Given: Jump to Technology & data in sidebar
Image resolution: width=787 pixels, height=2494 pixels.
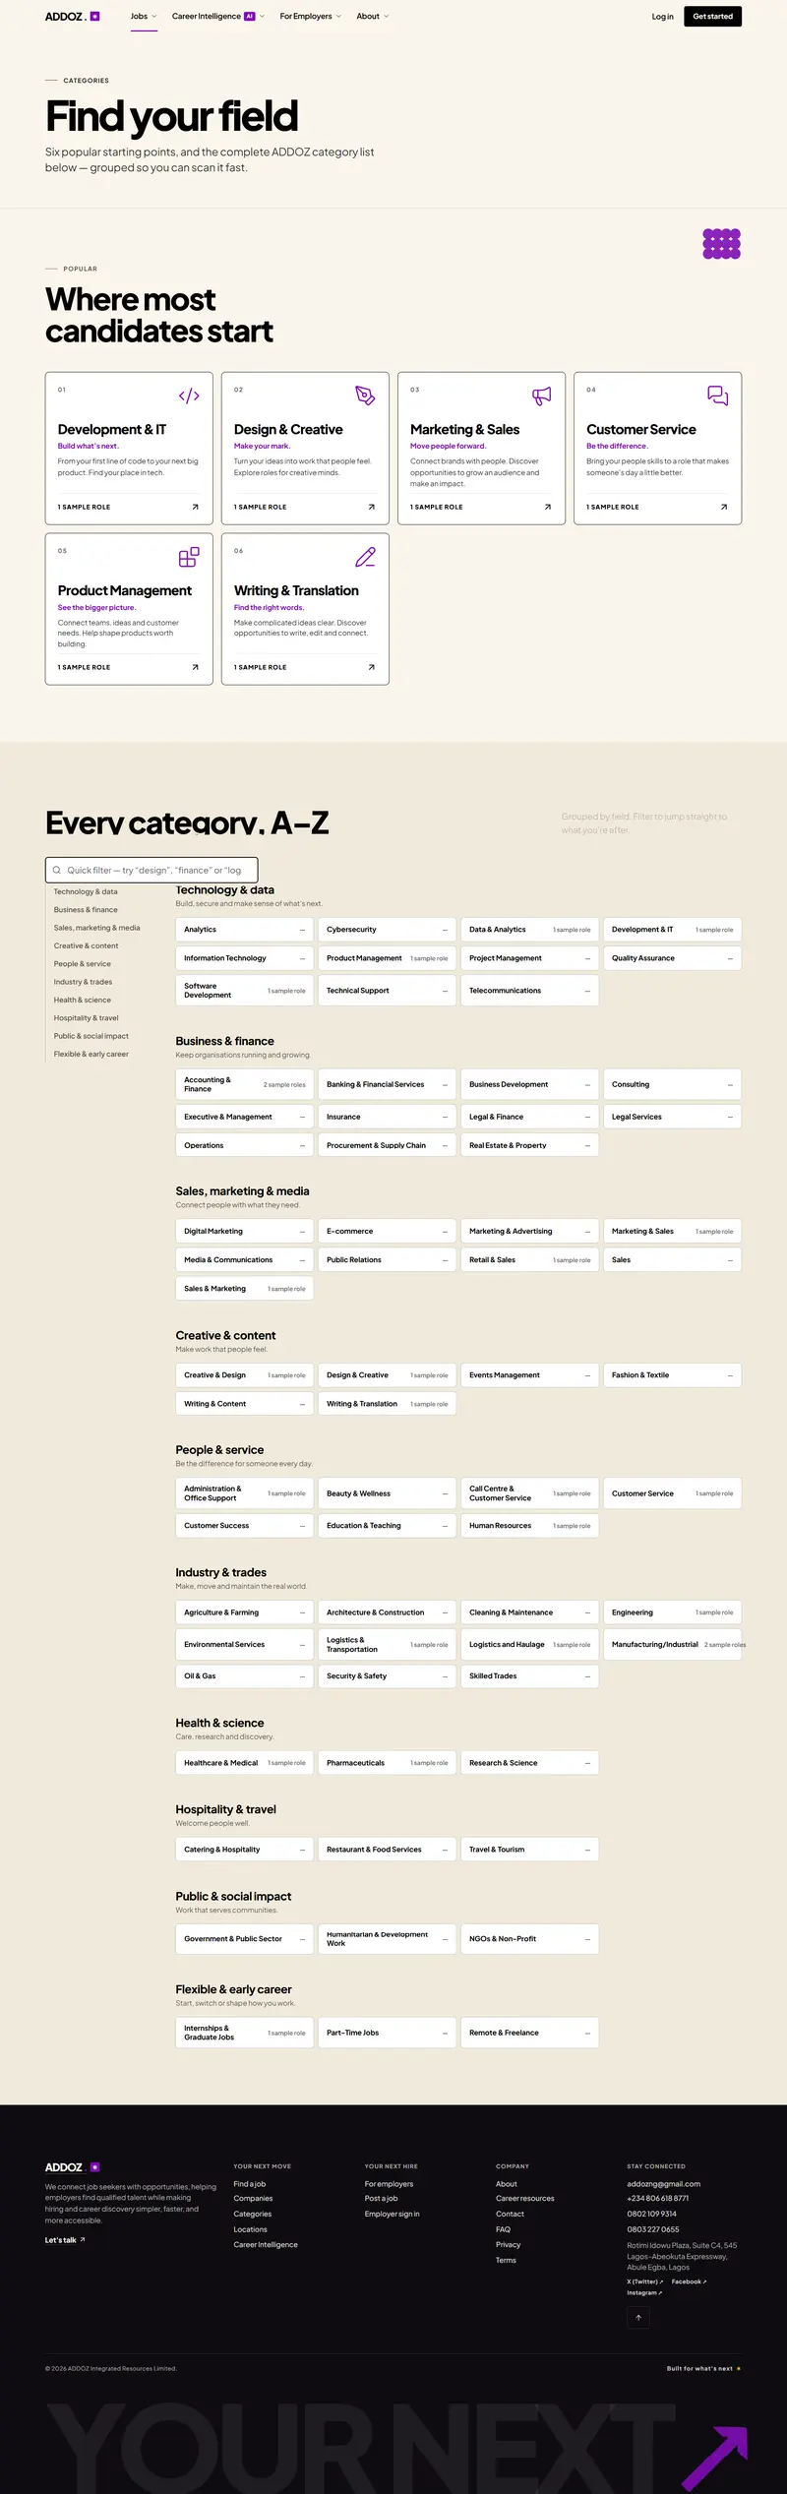Looking at the screenshot, I should click(x=86, y=891).
